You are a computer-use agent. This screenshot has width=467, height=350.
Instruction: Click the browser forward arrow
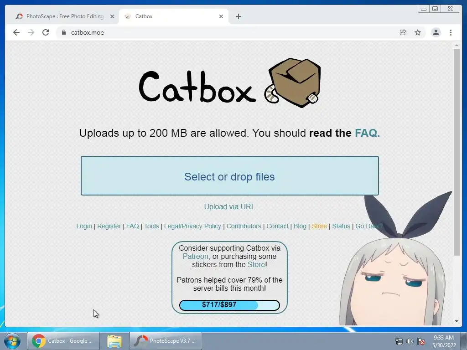pos(31,32)
